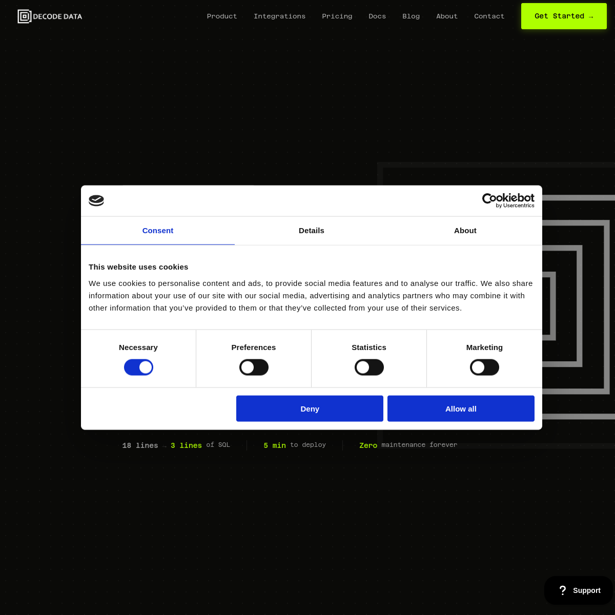This screenshot has width=615, height=615.
Task: Open the Product menu item
Action: click(x=222, y=16)
